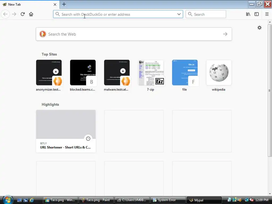
Task: Open the malware.testcat... top site tile
Action: tap(117, 75)
